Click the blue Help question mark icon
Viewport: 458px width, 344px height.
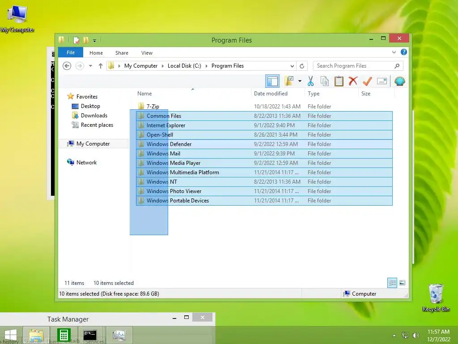(x=404, y=52)
